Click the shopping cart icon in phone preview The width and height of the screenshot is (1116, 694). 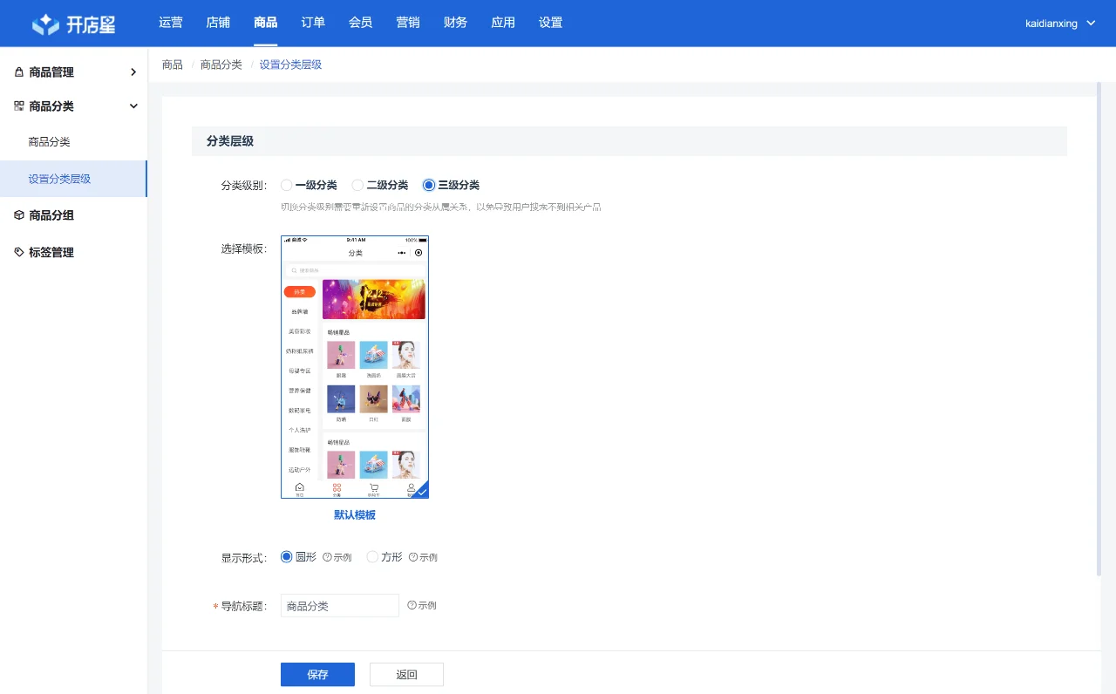(x=373, y=487)
